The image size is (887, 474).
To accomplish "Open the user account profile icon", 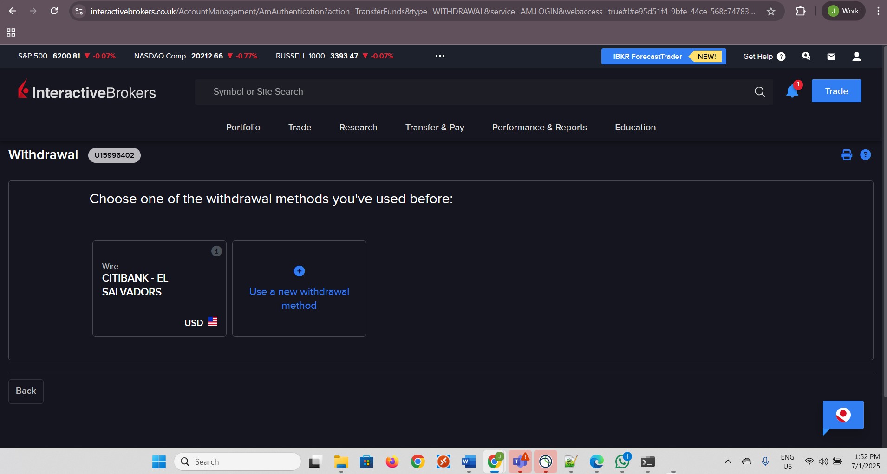I will pos(857,57).
